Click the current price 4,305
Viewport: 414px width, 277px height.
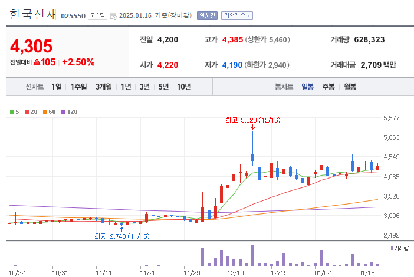click(31, 46)
